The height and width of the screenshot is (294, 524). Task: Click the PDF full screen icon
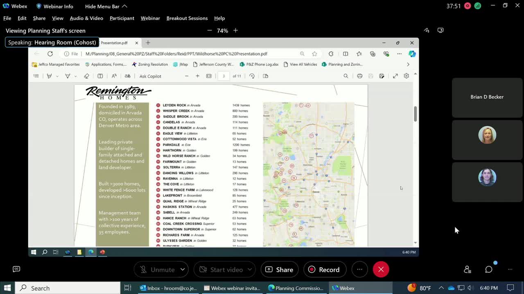(x=395, y=76)
